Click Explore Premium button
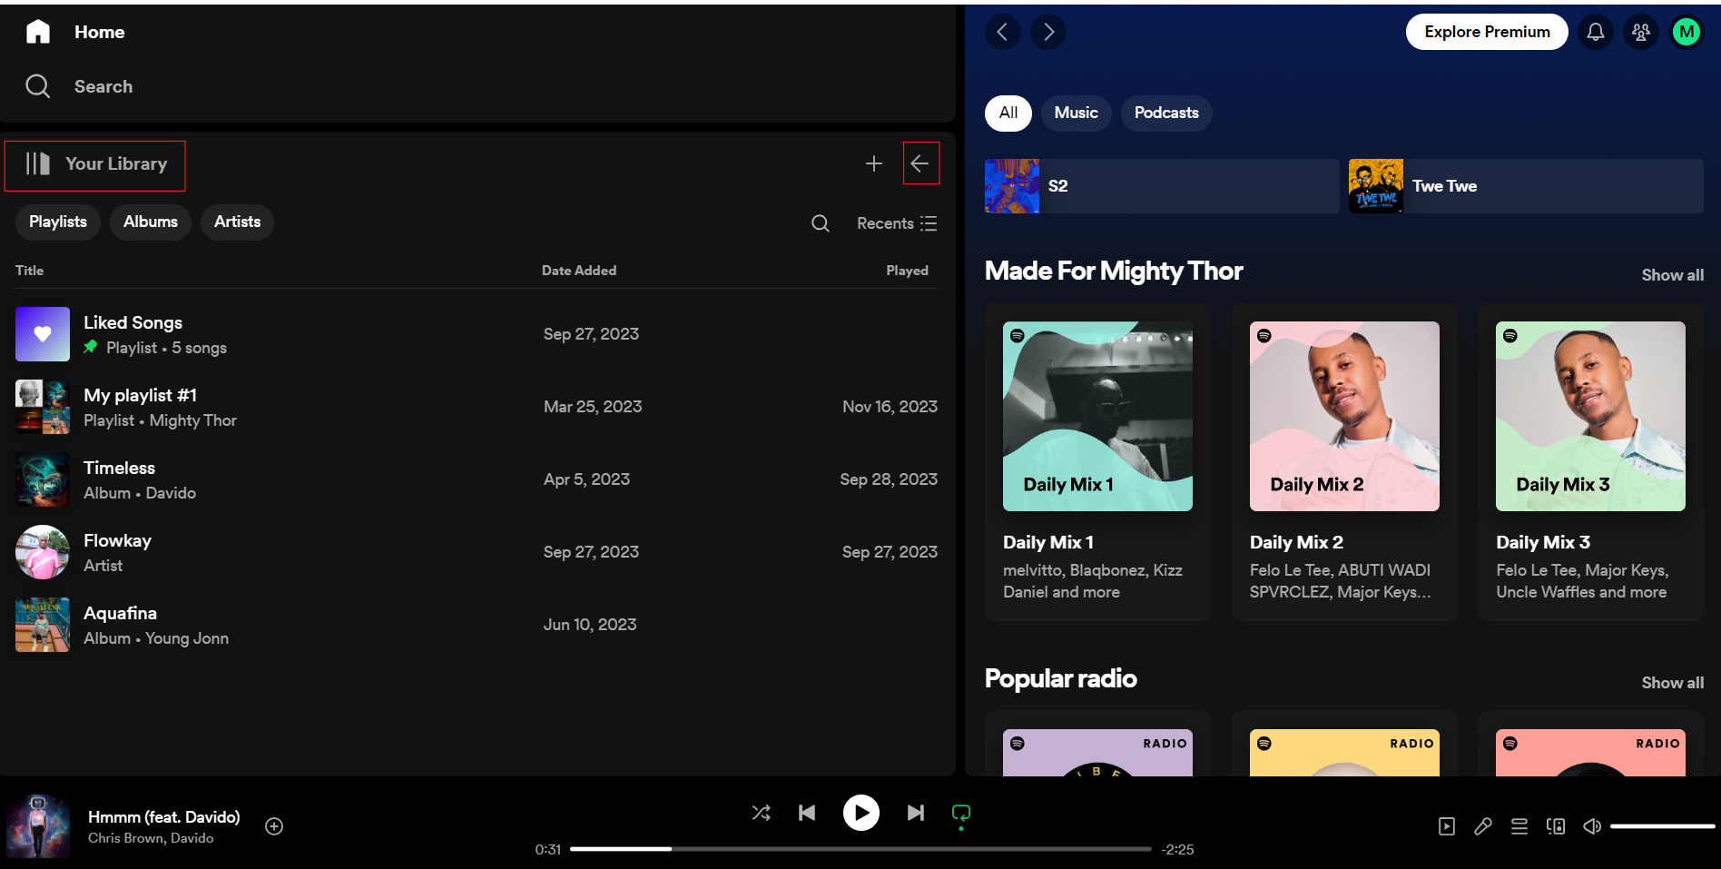 click(1487, 32)
